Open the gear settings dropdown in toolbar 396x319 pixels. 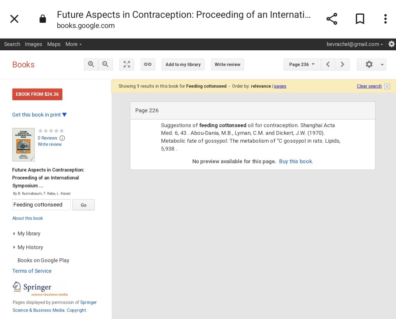point(371,65)
